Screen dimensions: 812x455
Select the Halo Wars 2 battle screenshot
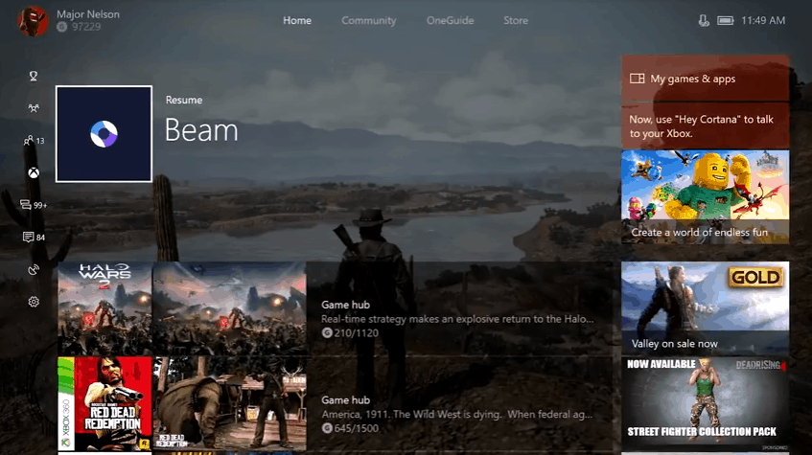tap(229, 308)
